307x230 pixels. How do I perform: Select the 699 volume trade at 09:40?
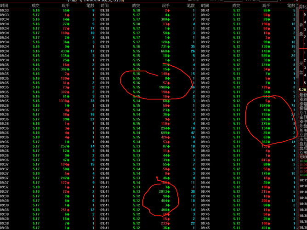165,132
